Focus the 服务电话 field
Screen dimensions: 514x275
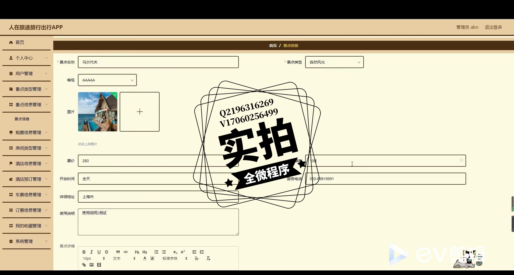(x=385, y=179)
